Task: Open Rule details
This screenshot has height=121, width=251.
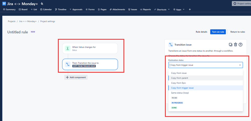Action: pos(201,32)
